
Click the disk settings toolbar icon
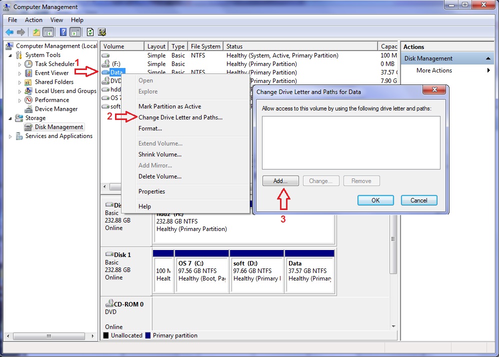click(x=102, y=32)
